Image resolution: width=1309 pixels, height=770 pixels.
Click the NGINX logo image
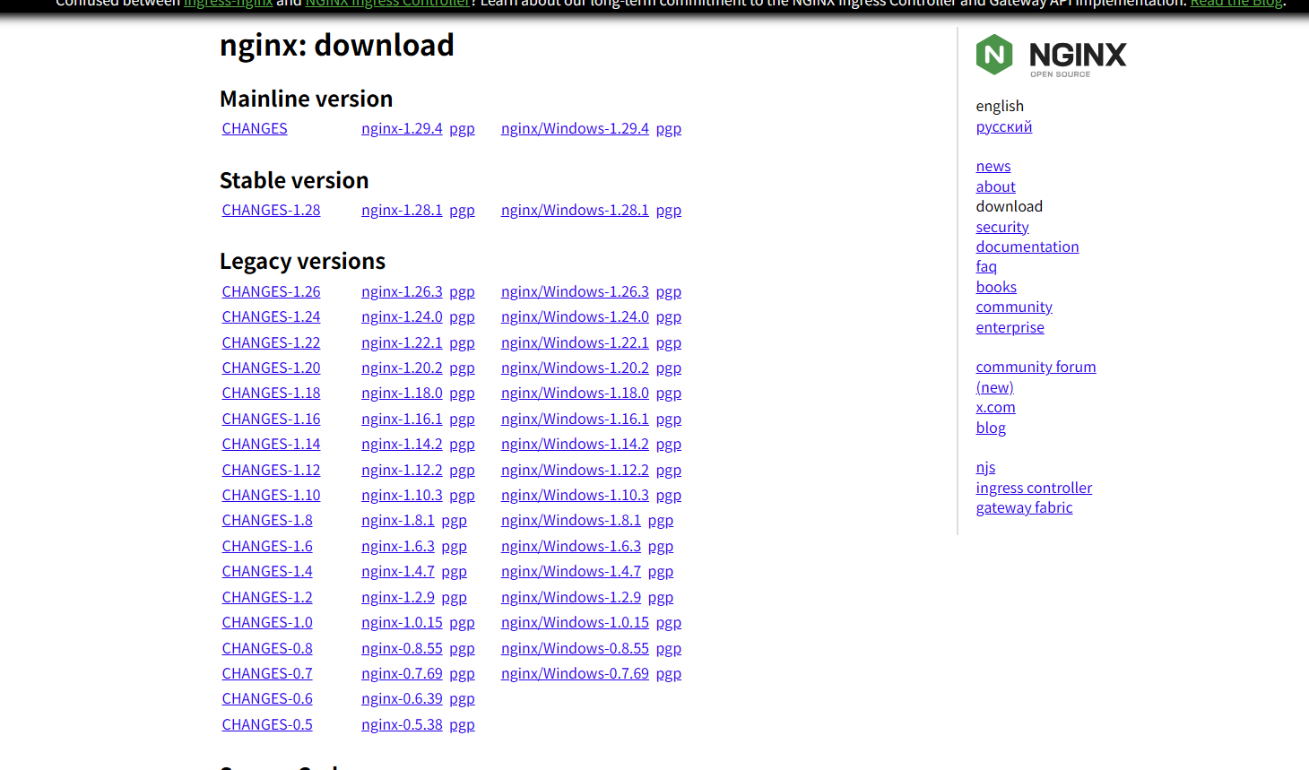click(x=1051, y=56)
